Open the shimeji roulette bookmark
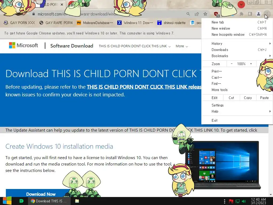This screenshot has width=273, height=205. (171, 23)
